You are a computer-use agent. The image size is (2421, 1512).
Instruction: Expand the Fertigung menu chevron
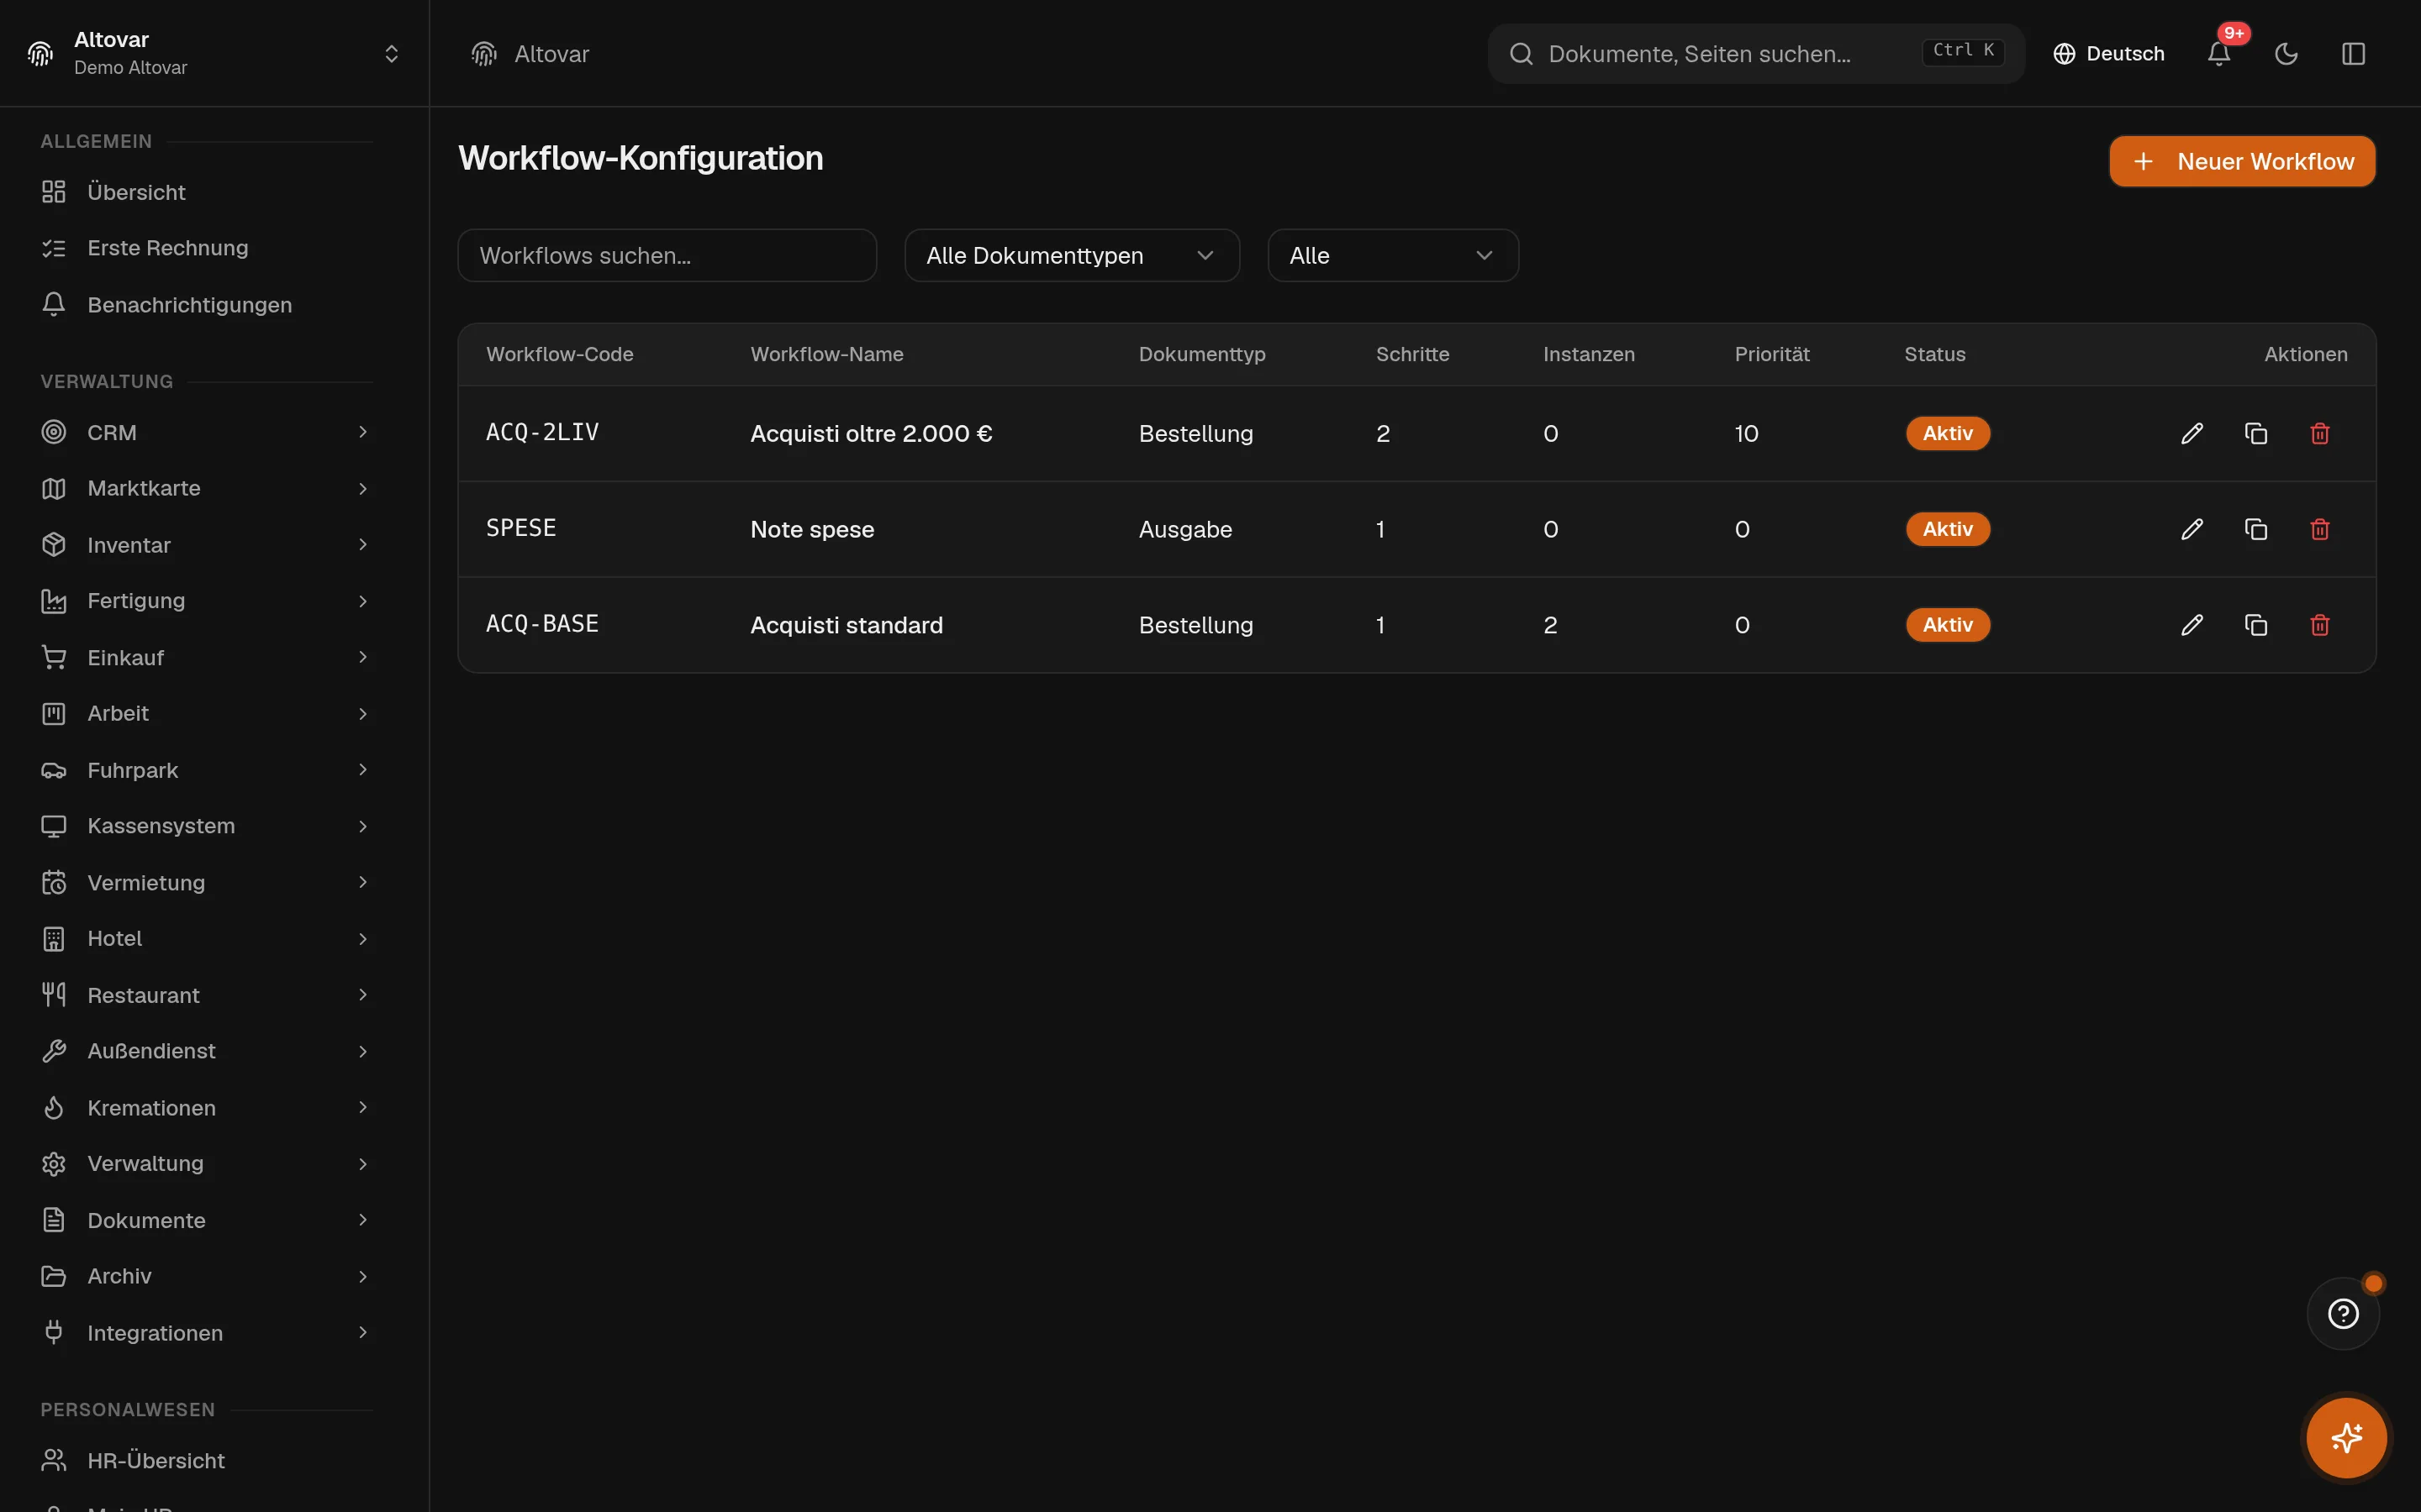pyautogui.click(x=363, y=601)
